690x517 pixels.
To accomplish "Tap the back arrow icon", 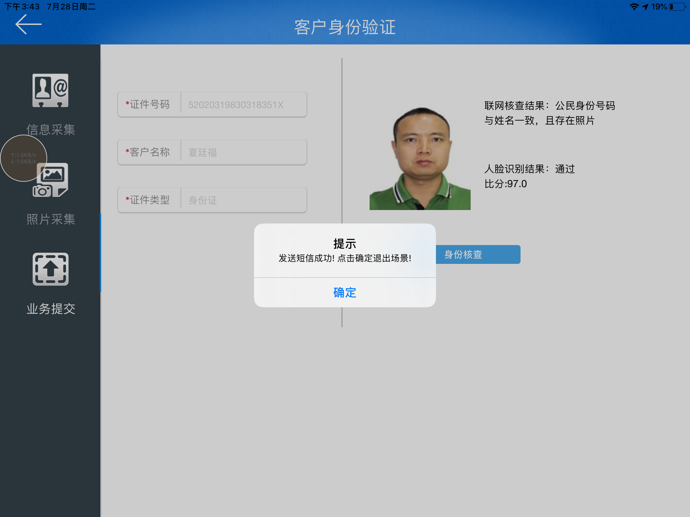I will coord(28,24).
